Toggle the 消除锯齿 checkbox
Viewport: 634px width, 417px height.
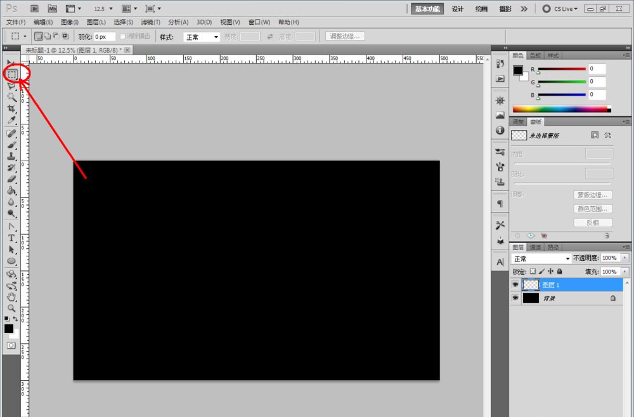click(x=122, y=36)
